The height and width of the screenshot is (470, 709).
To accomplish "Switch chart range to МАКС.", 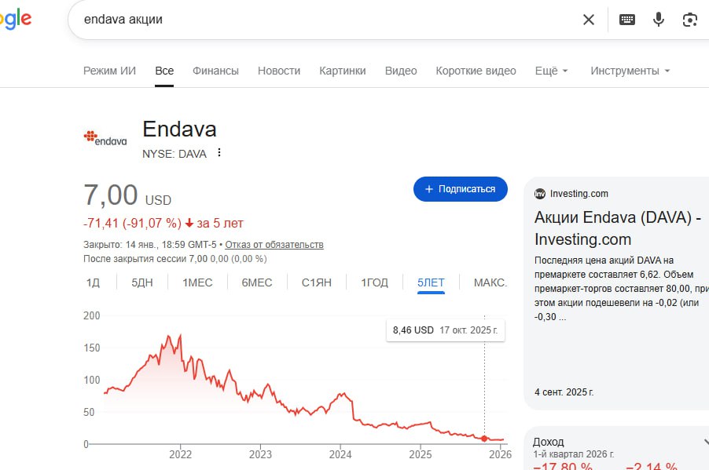I will click(490, 282).
